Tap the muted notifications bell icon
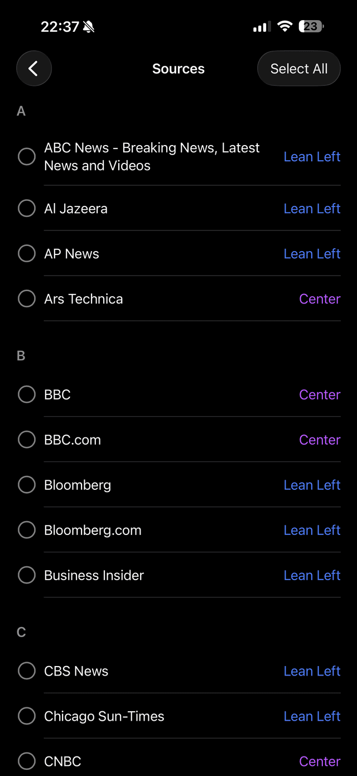Image resolution: width=357 pixels, height=776 pixels. click(89, 26)
